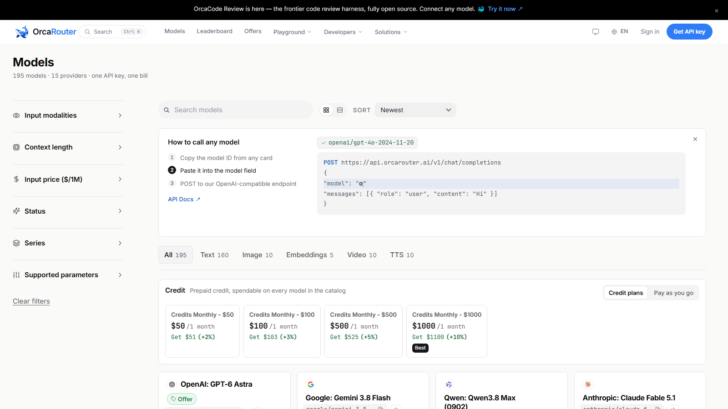The image size is (728, 409).
Task: Click the Qwen logo on Qwen3.8 Max card
Action: [x=449, y=384]
